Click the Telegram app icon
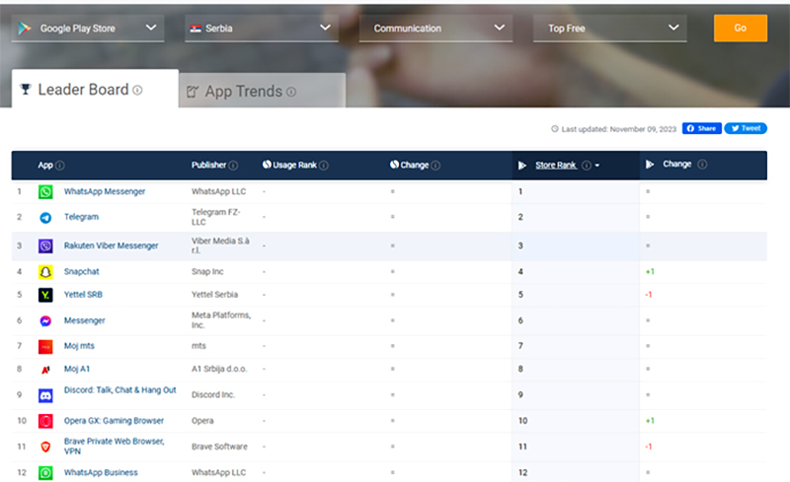The height and width of the screenshot is (482, 790). (45, 218)
